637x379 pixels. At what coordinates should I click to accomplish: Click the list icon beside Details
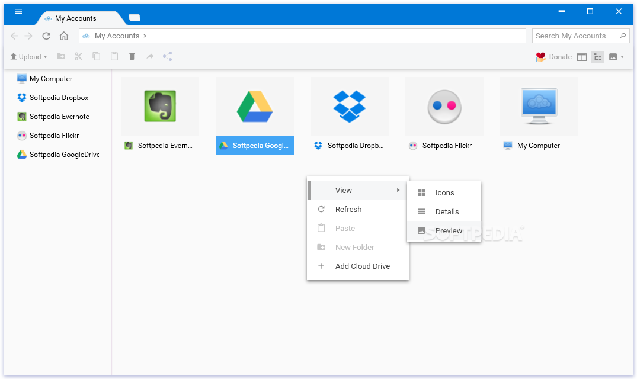(421, 212)
